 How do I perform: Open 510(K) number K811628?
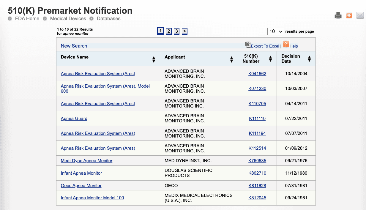pyautogui.click(x=257, y=186)
